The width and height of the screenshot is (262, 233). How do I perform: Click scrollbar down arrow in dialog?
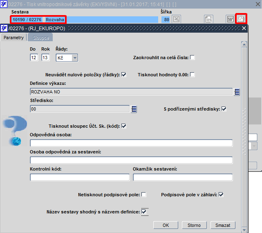click(x=244, y=230)
